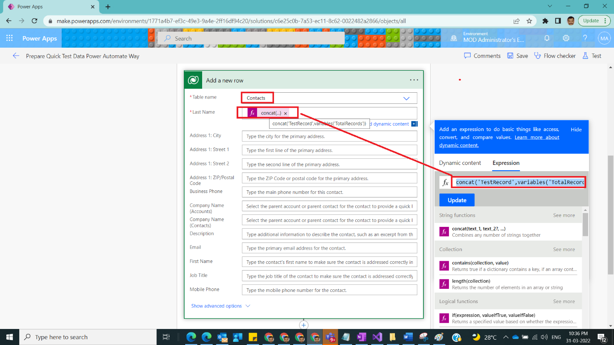
Task: Select the length collection function
Action: click(491, 283)
